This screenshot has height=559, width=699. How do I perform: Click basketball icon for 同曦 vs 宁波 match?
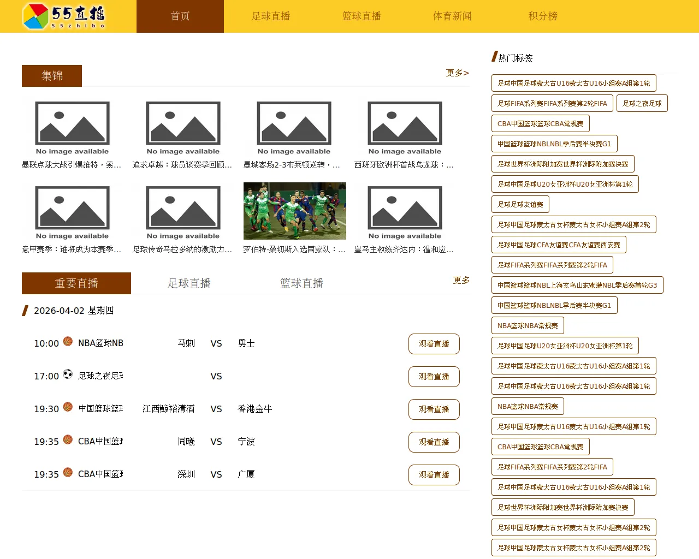tap(68, 439)
